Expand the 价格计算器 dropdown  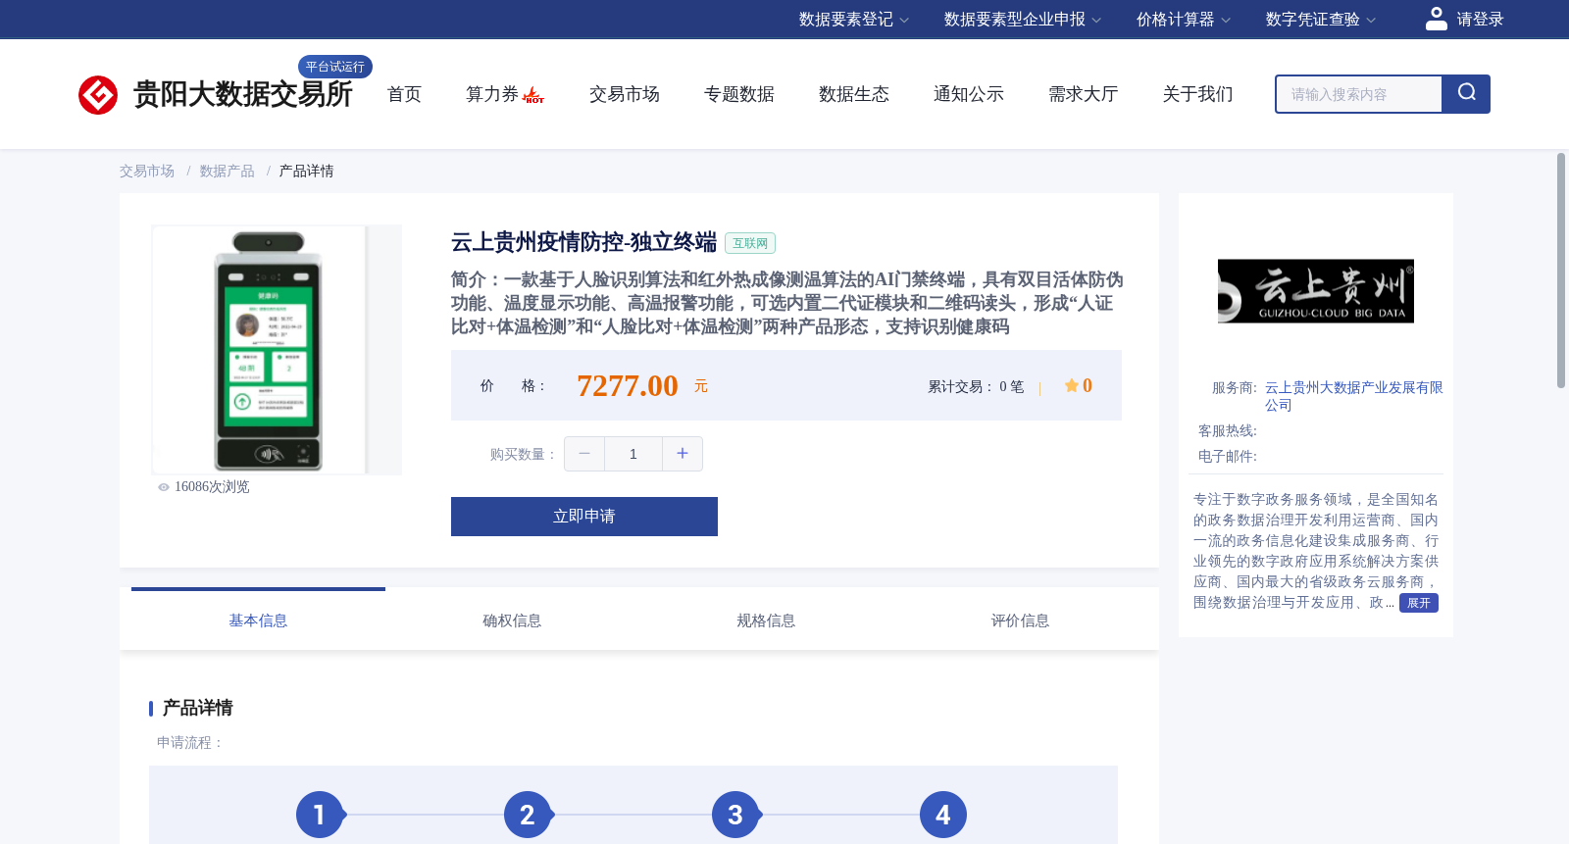tap(1184, 20)
